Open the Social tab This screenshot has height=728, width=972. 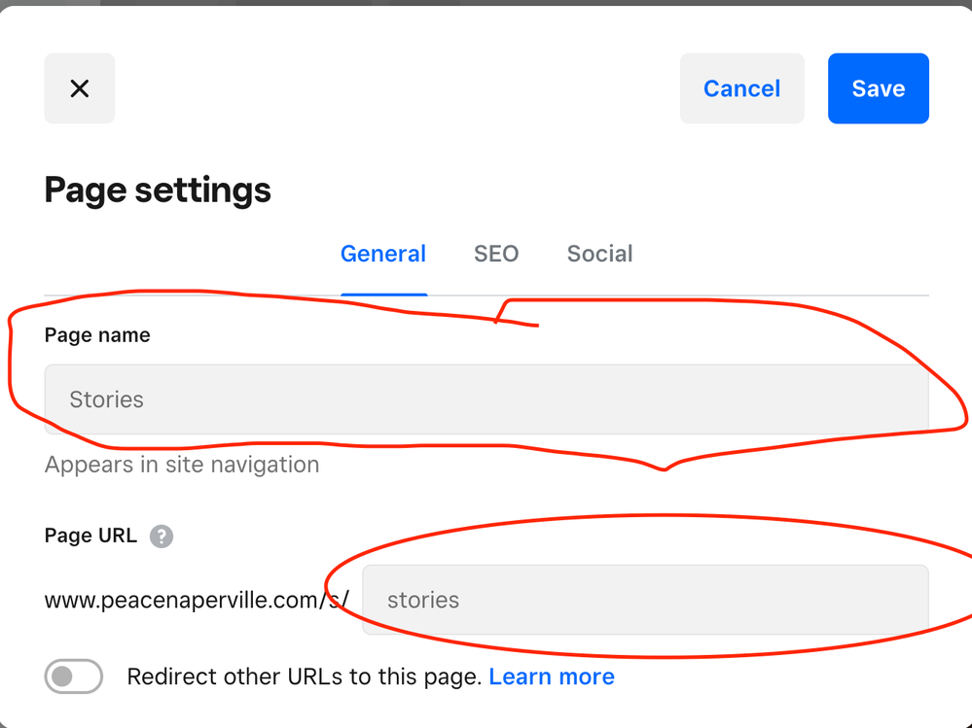(599, 254)
